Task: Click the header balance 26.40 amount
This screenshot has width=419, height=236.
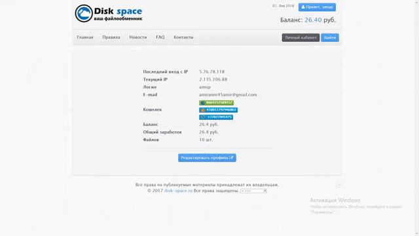Action: pos(313,20)
